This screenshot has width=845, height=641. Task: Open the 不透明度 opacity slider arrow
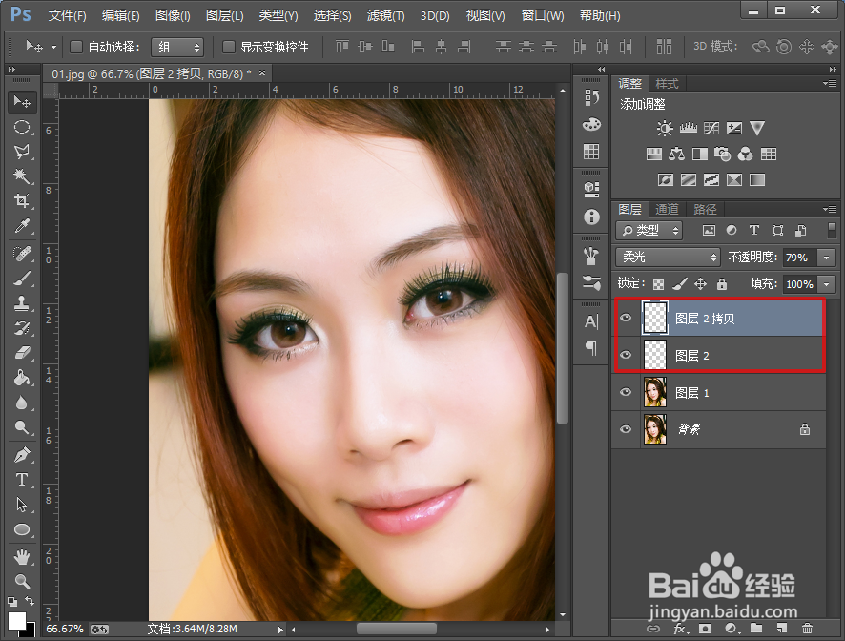point(827,258)
